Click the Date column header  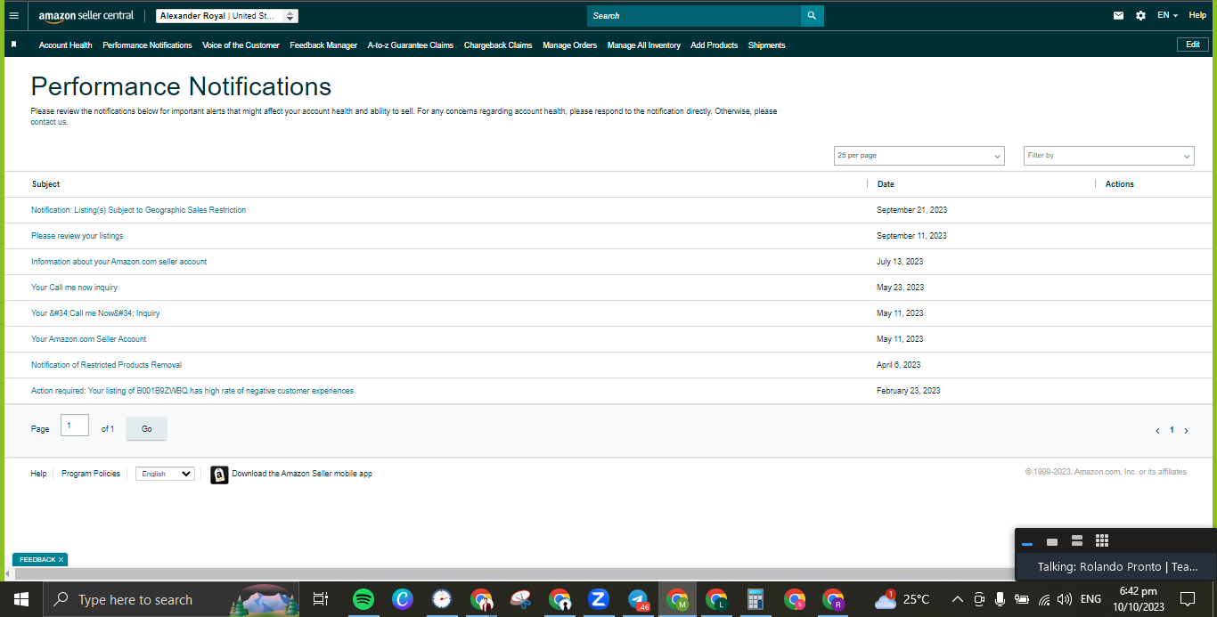[886, 184]
